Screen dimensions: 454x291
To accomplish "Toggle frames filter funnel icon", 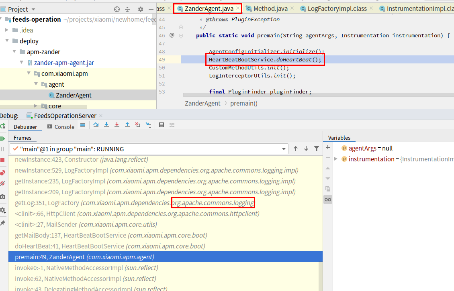I will tap(317, 149).
